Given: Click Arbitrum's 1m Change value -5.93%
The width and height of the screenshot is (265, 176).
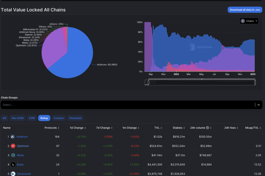Looking at the screenshot, I should tap(135, 137).
